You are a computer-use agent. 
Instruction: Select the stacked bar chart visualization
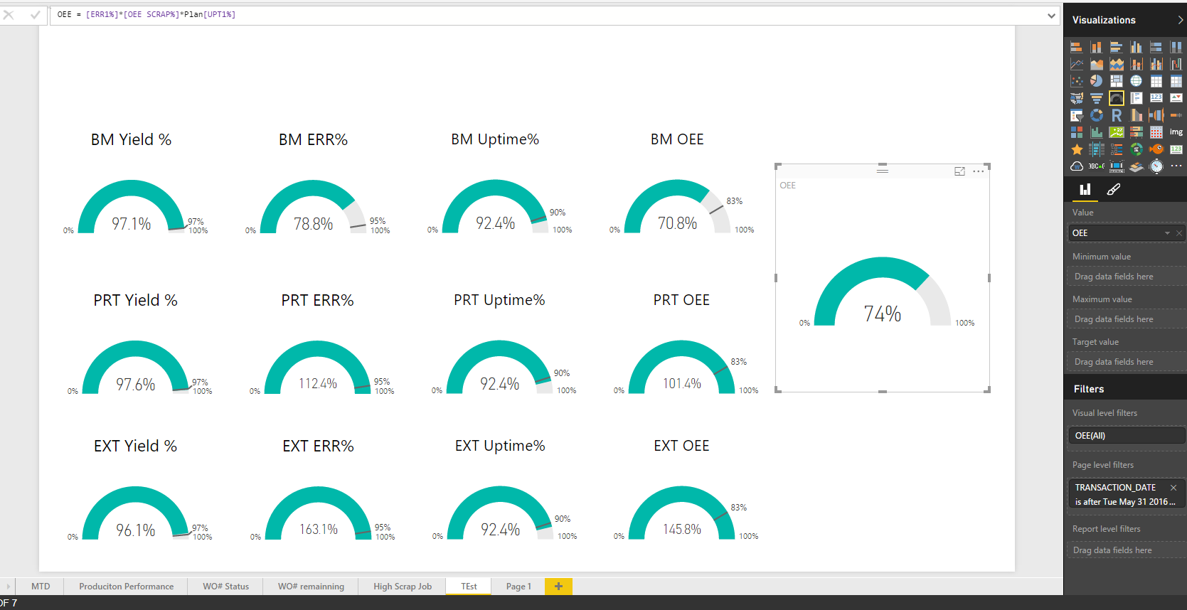[1077, 47]
